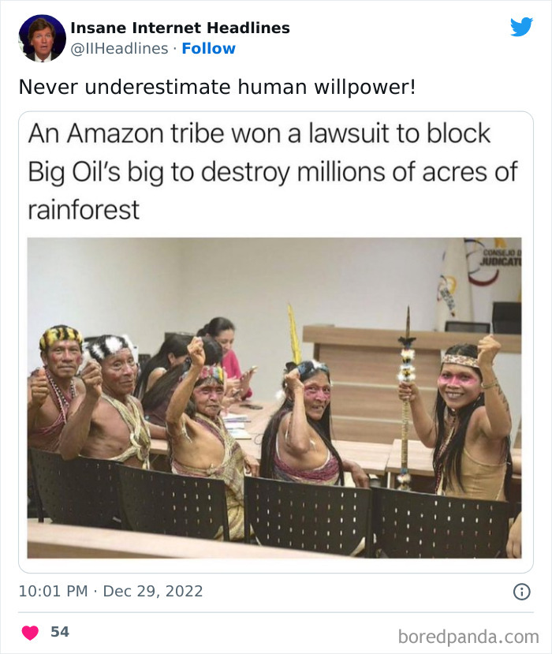Follow the @IIHeadlines account

208,48
